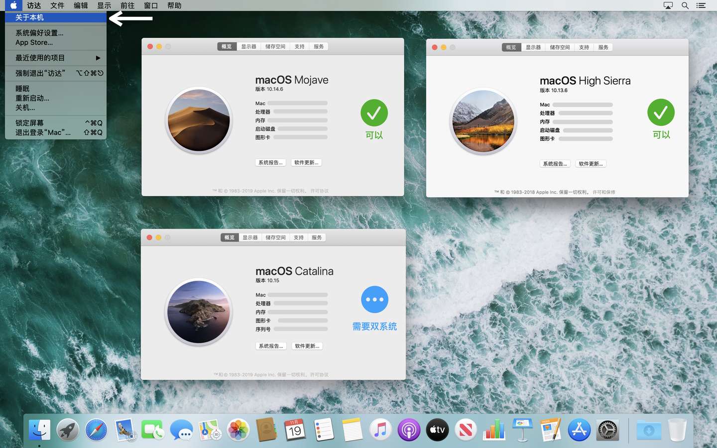Open Music note icon in Dock
The image size is (717, 448).
380,430
